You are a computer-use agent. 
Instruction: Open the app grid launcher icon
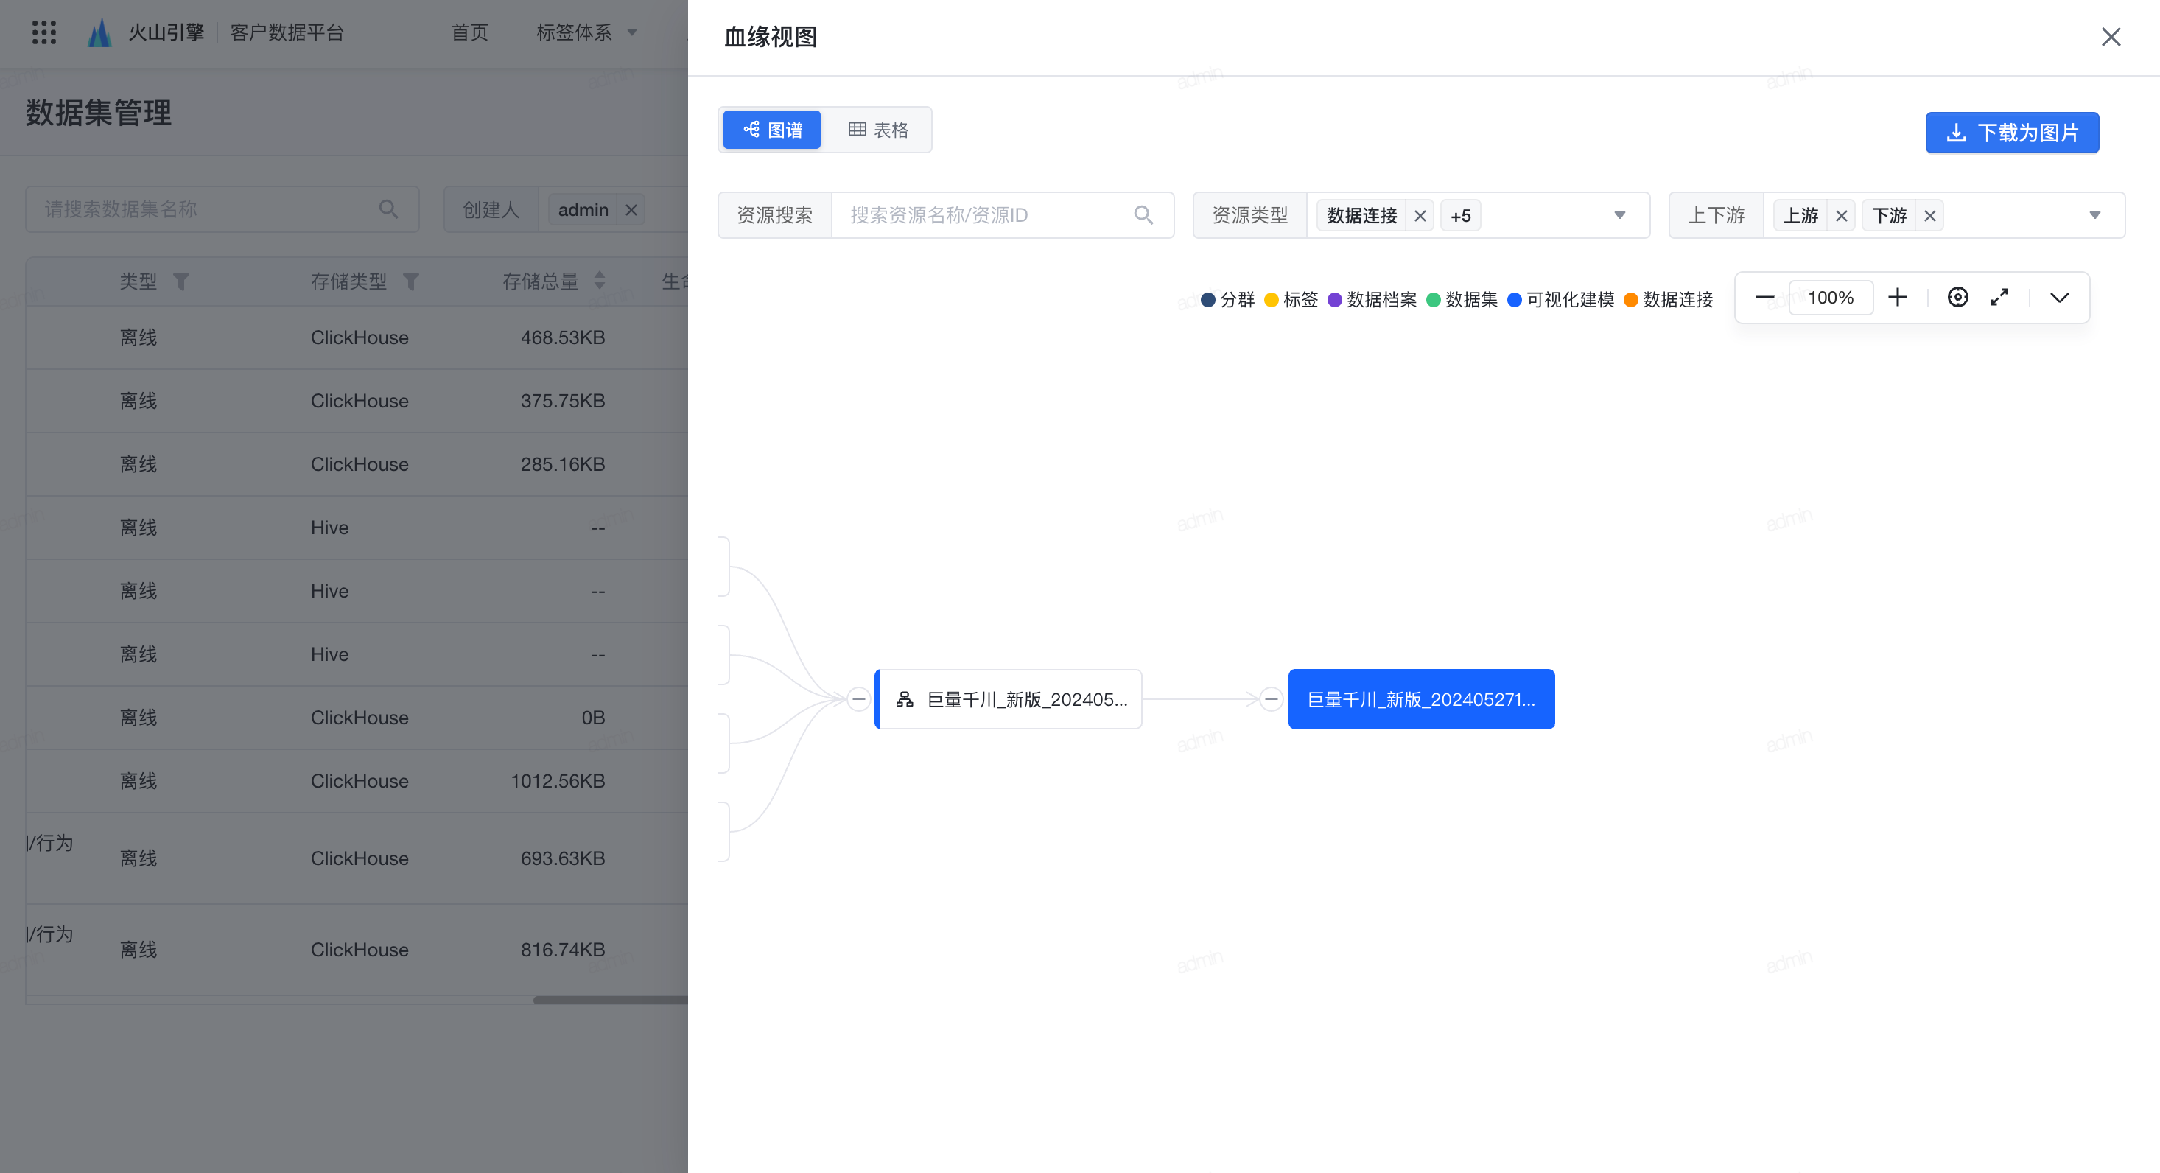click(x=43, y=32)
